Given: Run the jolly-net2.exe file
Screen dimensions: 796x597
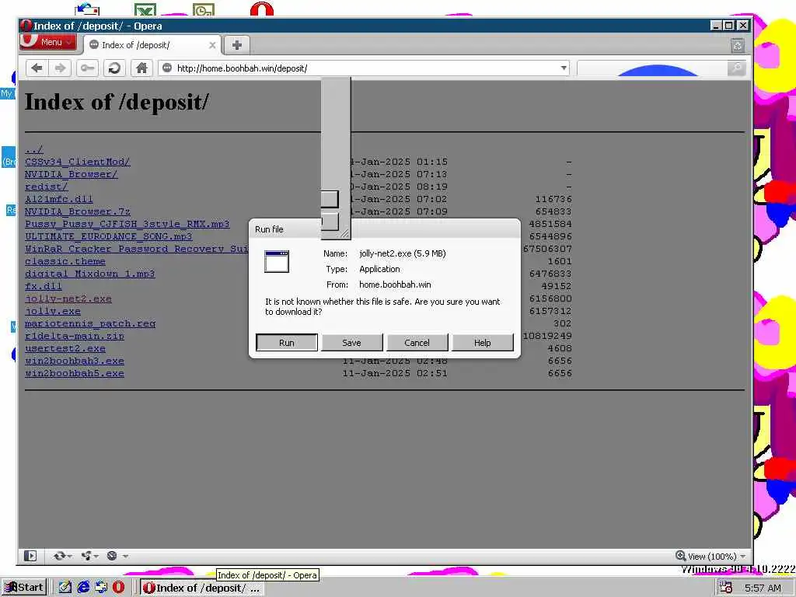Looking at the screenshot, I should pyautogui.click(x=287, y=343).
